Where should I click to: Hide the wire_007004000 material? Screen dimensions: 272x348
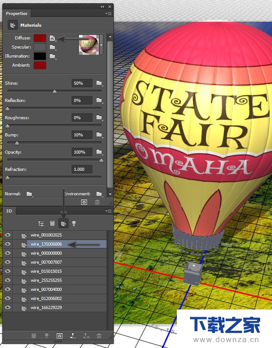8,289
